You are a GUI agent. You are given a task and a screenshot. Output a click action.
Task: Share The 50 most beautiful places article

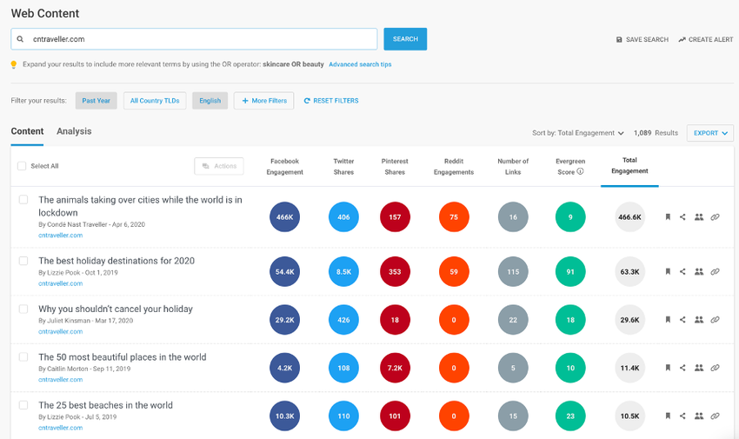[x=682, y=368]
